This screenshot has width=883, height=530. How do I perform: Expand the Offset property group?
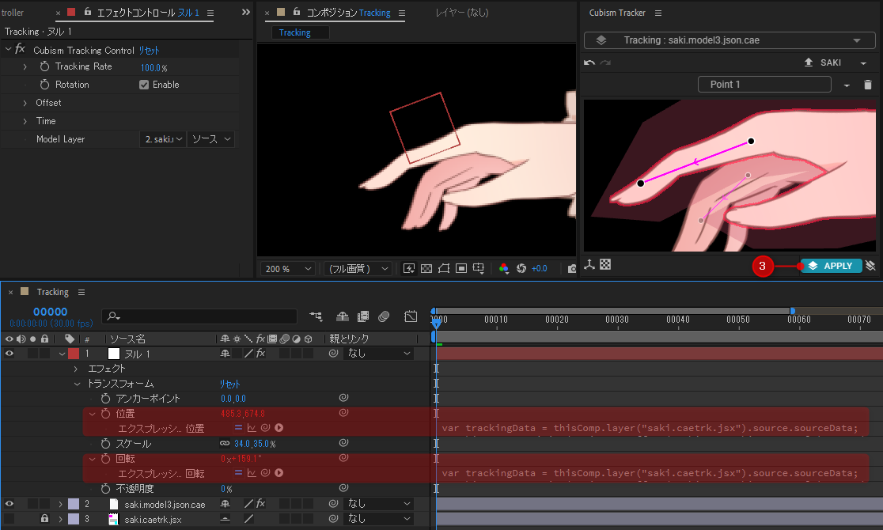click(25, 103)
